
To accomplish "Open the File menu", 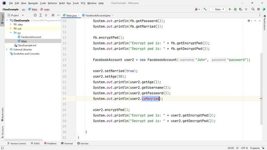I will click(x=11, y=3).
